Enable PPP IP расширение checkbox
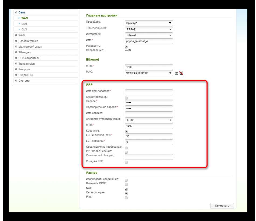The image size is (256, 221). (x=126, y=152)
